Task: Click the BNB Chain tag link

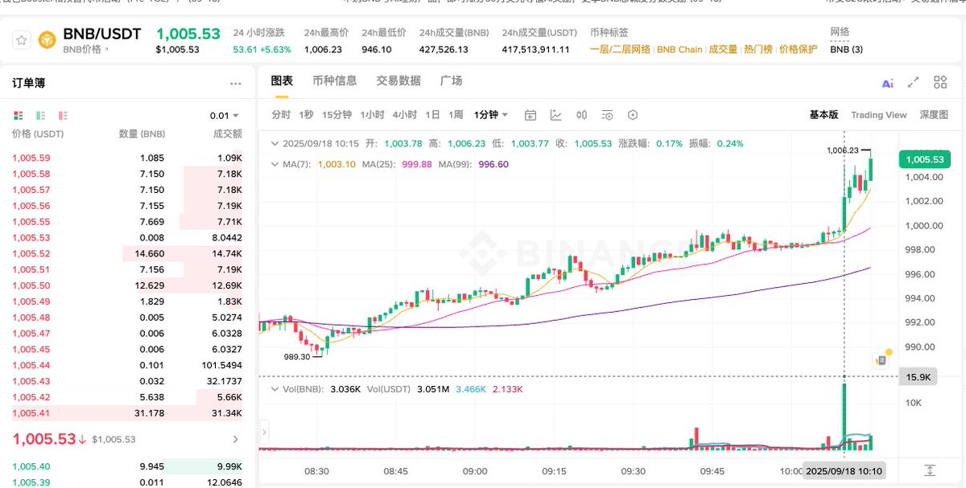Action: click(679, 50)
